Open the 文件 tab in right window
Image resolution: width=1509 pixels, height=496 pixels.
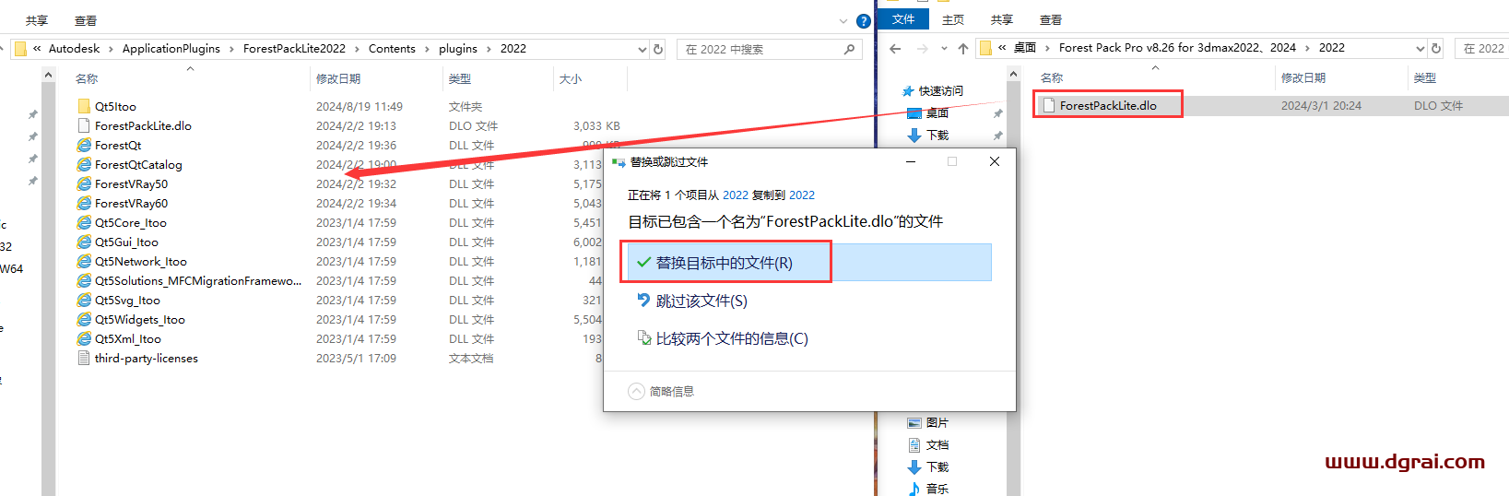pyautogui.click(x=903, y=19)
